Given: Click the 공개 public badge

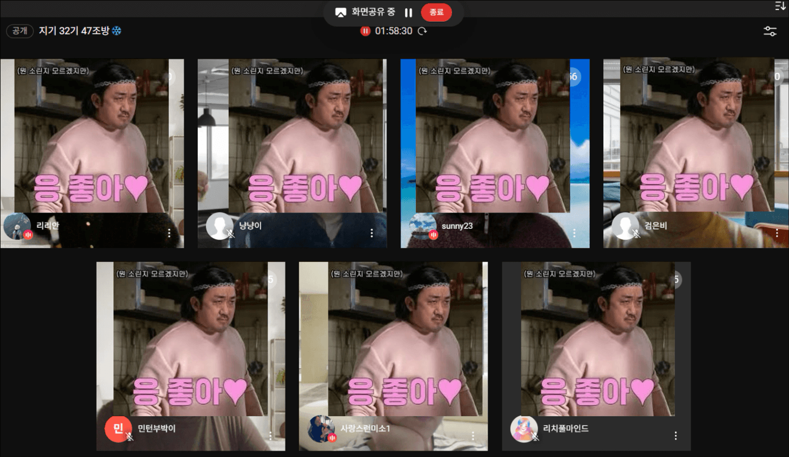Looking at the screenshot, I should [x=20, y=31].
